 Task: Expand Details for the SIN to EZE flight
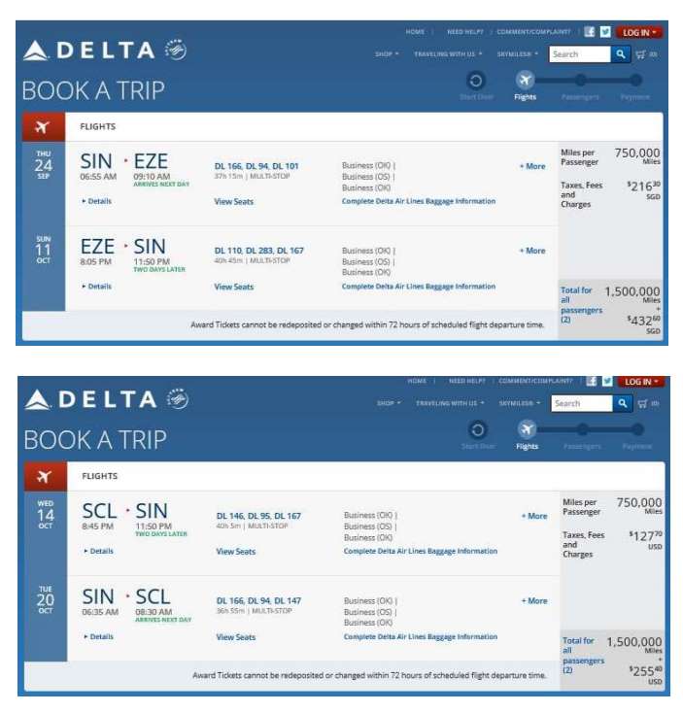pyautogui.click(x=97, y=201)
